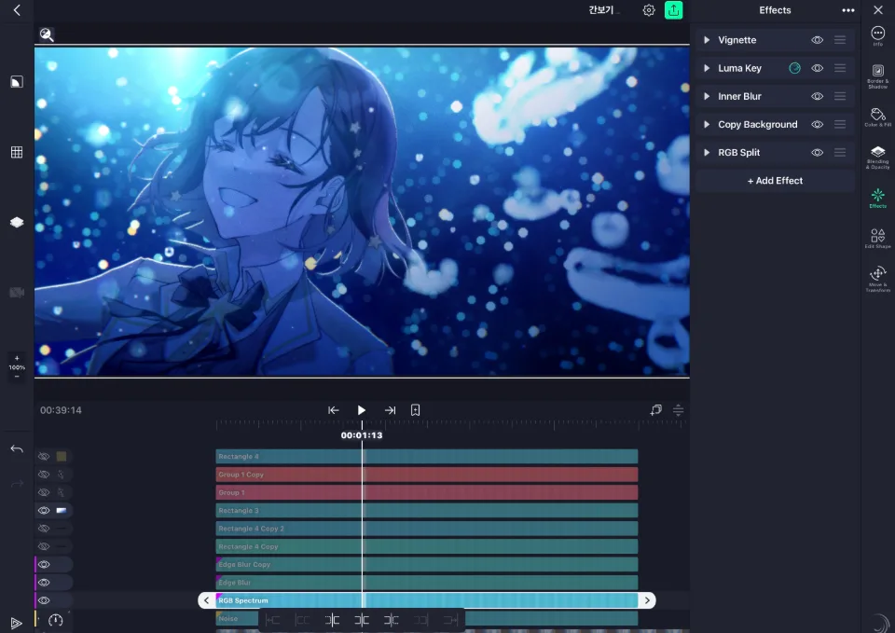
Task: Split and trim right portion at playhead
Action: [x=391, y=620]
